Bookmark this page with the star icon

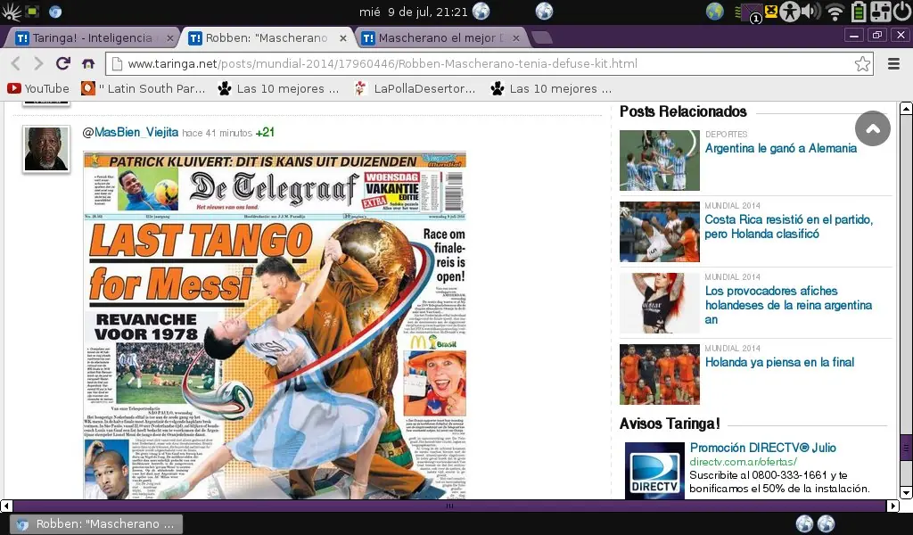pos(862,63)
